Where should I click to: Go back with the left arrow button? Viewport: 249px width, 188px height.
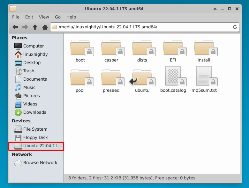[15, 27]
